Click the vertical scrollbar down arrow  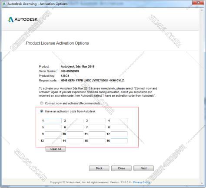tap(202, 183)
